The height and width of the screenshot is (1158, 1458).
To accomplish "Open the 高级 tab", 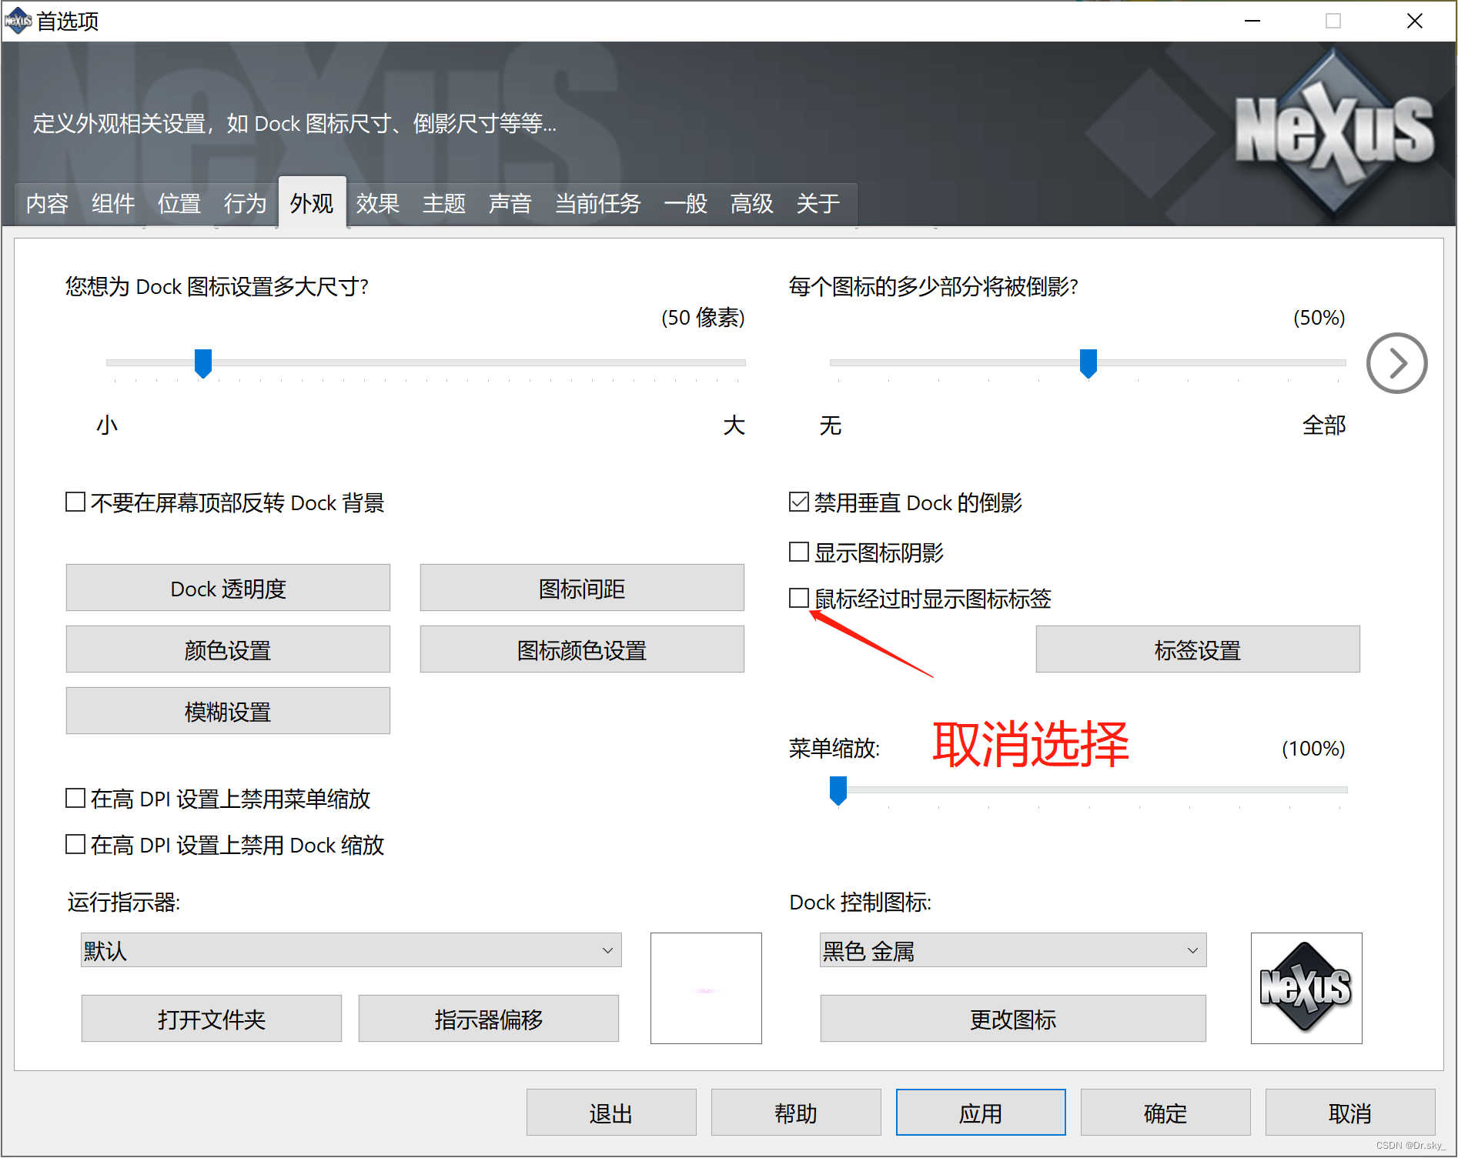I will coord(752,204).
